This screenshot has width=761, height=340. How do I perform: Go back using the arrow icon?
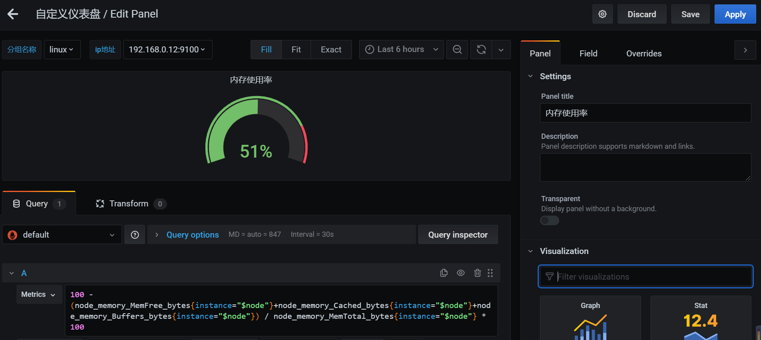tap(13, 14)
